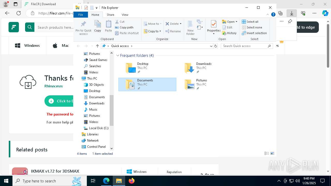This screenshot has width=331, height=186.
Task: Click History in Open group
Action: pyautogui.click(x=229, y=33)
